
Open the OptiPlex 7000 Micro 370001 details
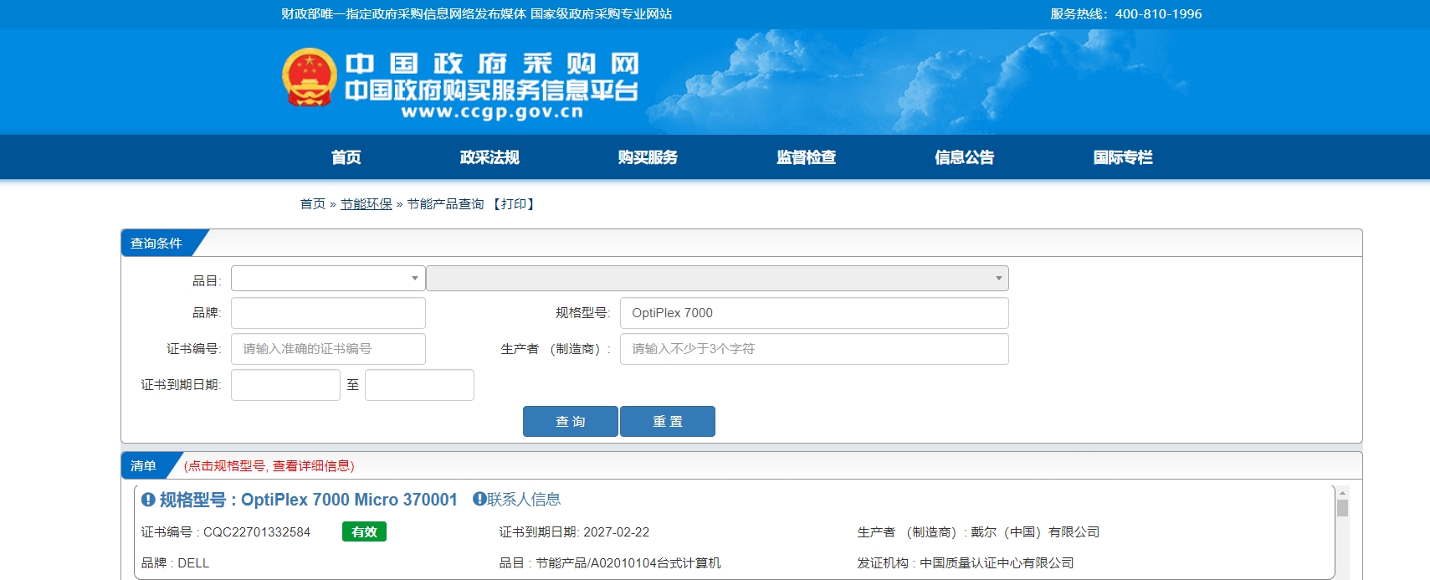tap(309, 500)
